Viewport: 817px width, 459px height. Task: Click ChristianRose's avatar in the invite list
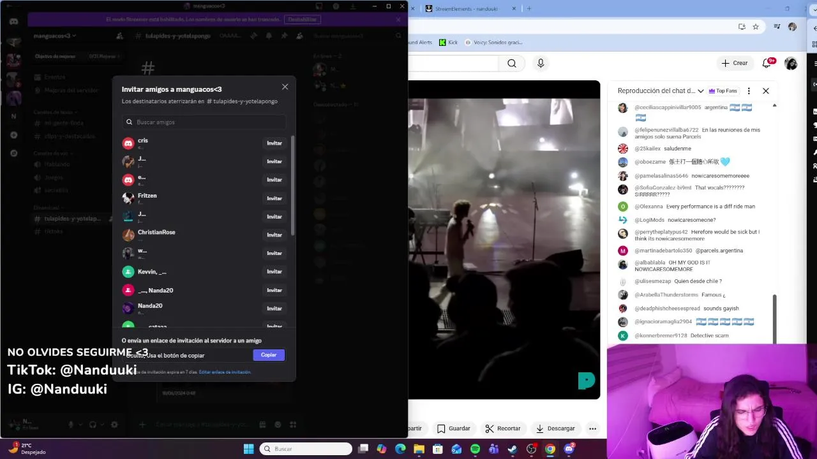(128, 235)
